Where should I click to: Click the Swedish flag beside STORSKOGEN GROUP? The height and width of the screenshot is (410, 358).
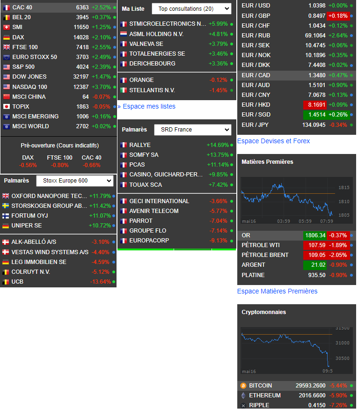click(6, 206)
